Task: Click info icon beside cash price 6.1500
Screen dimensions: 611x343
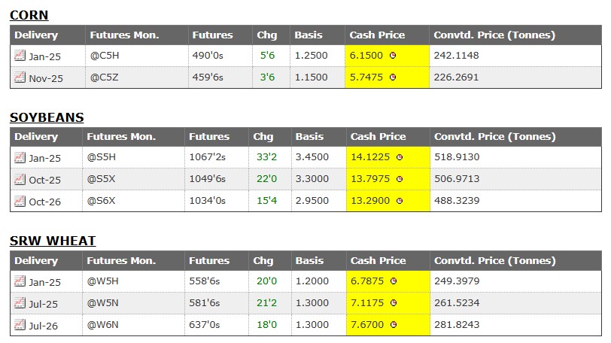Action: (x=393, y=56)
